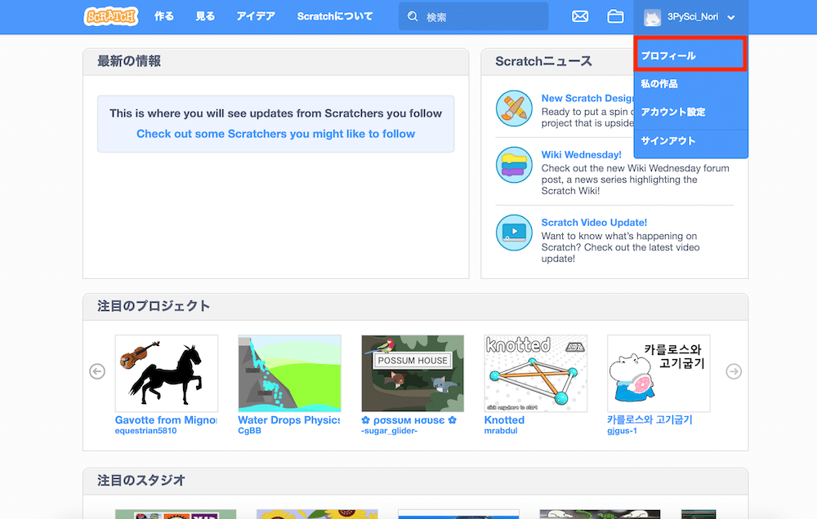Open Water Drops Physics project title
This screenshot has height=519, width=817.
(x=289, y=420)
